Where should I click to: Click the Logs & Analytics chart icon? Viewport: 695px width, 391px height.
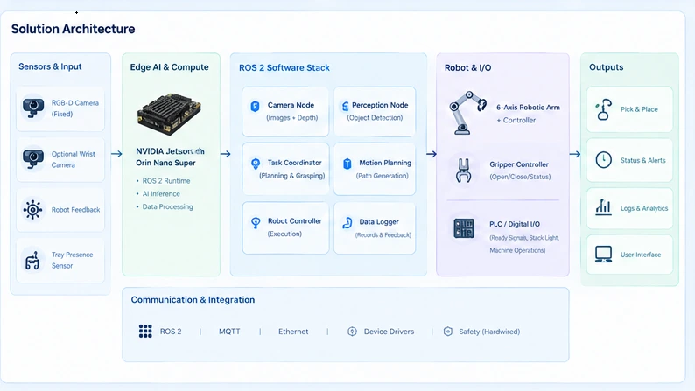click(x=603, y=207)
